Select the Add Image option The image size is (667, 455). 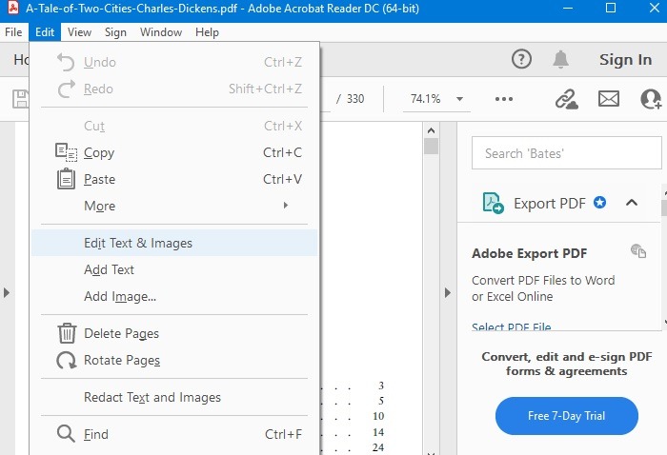[x=174, y=296]
